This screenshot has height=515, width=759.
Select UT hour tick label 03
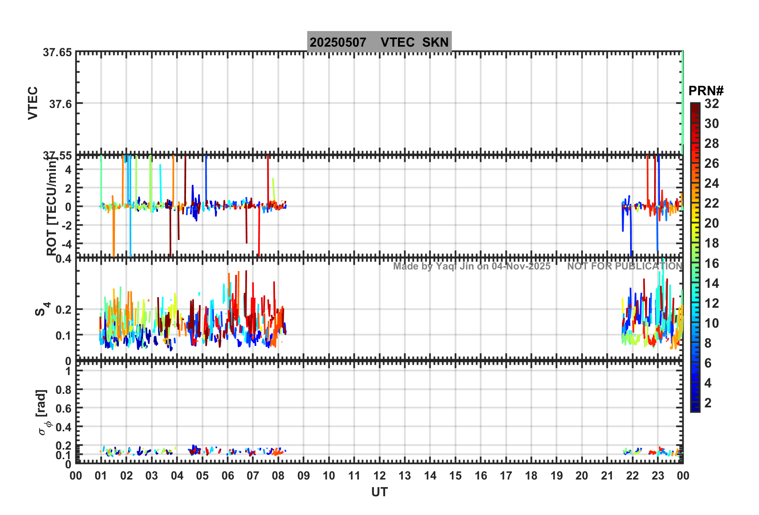152,476
